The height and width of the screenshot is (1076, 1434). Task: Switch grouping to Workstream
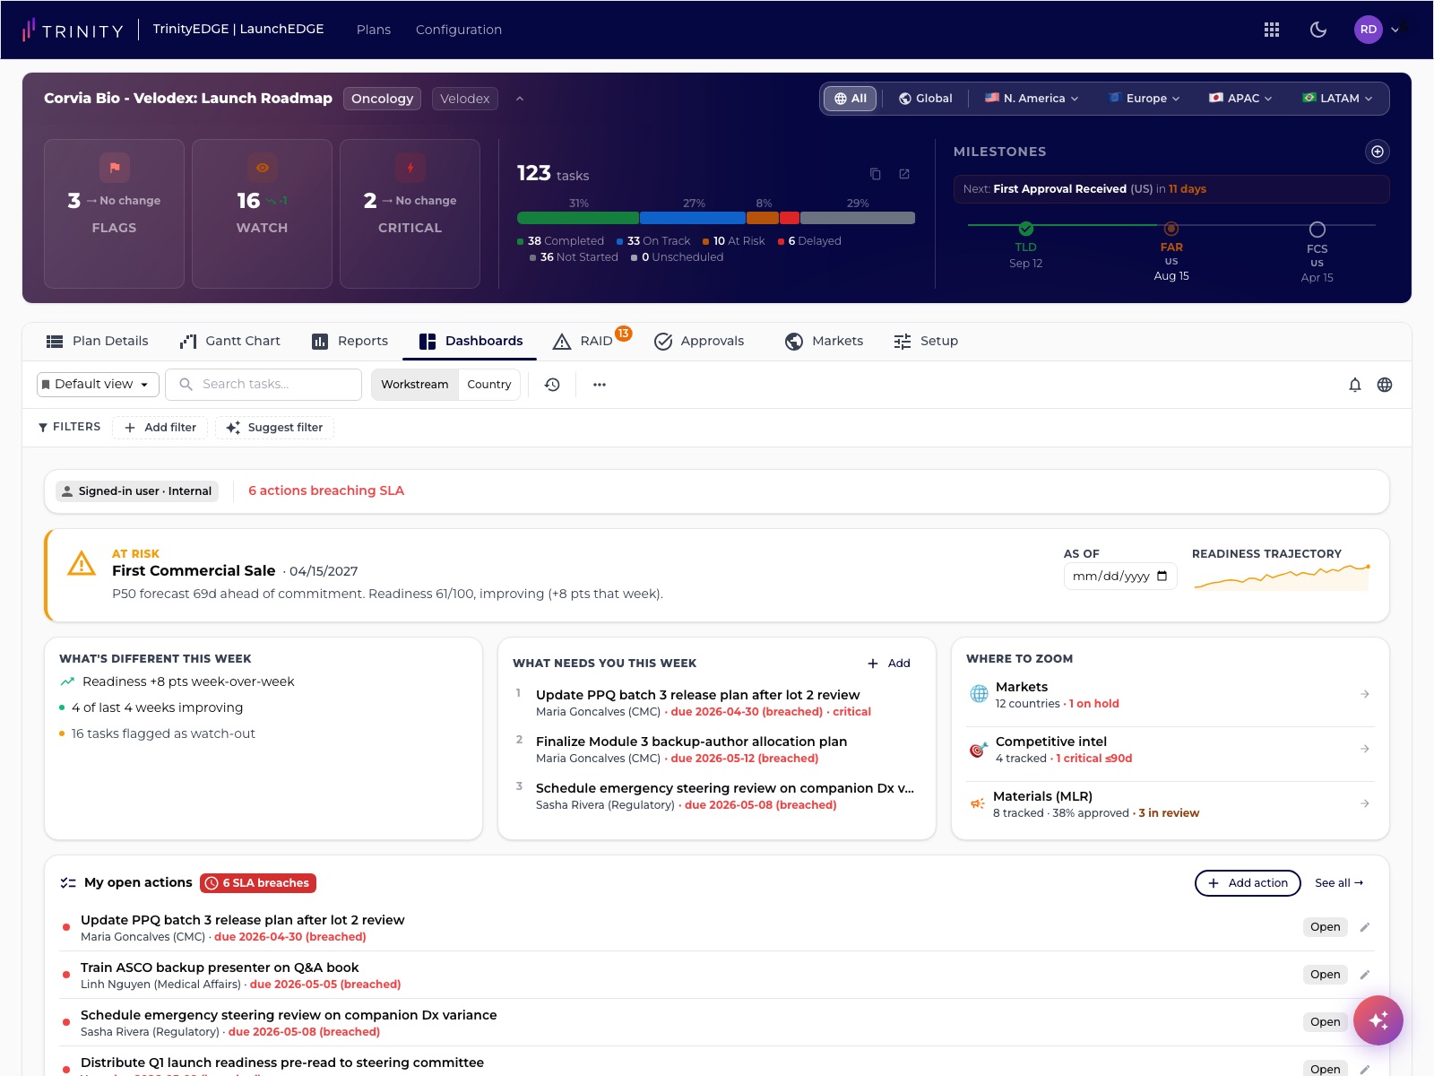[x=415, y=385]
